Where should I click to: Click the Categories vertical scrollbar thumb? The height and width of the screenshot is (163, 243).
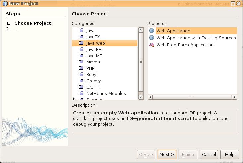pyautogui.click(x=141, y=62)
